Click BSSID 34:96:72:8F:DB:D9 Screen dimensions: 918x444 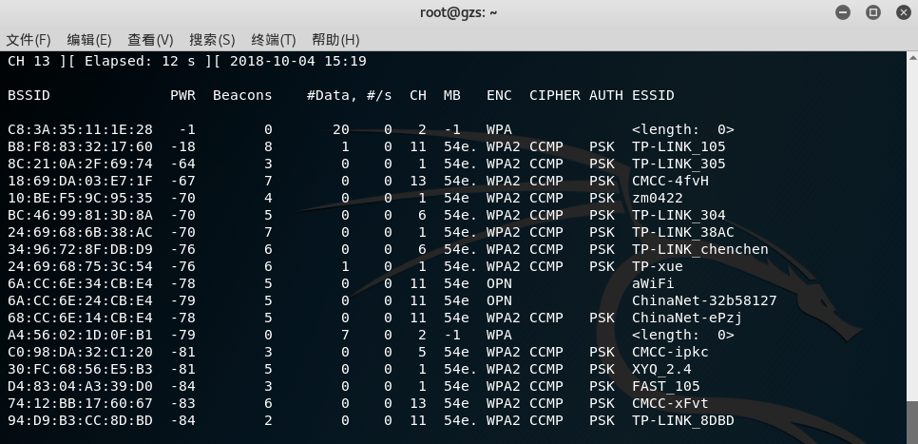pyautogui.click(x=80, y=249)
